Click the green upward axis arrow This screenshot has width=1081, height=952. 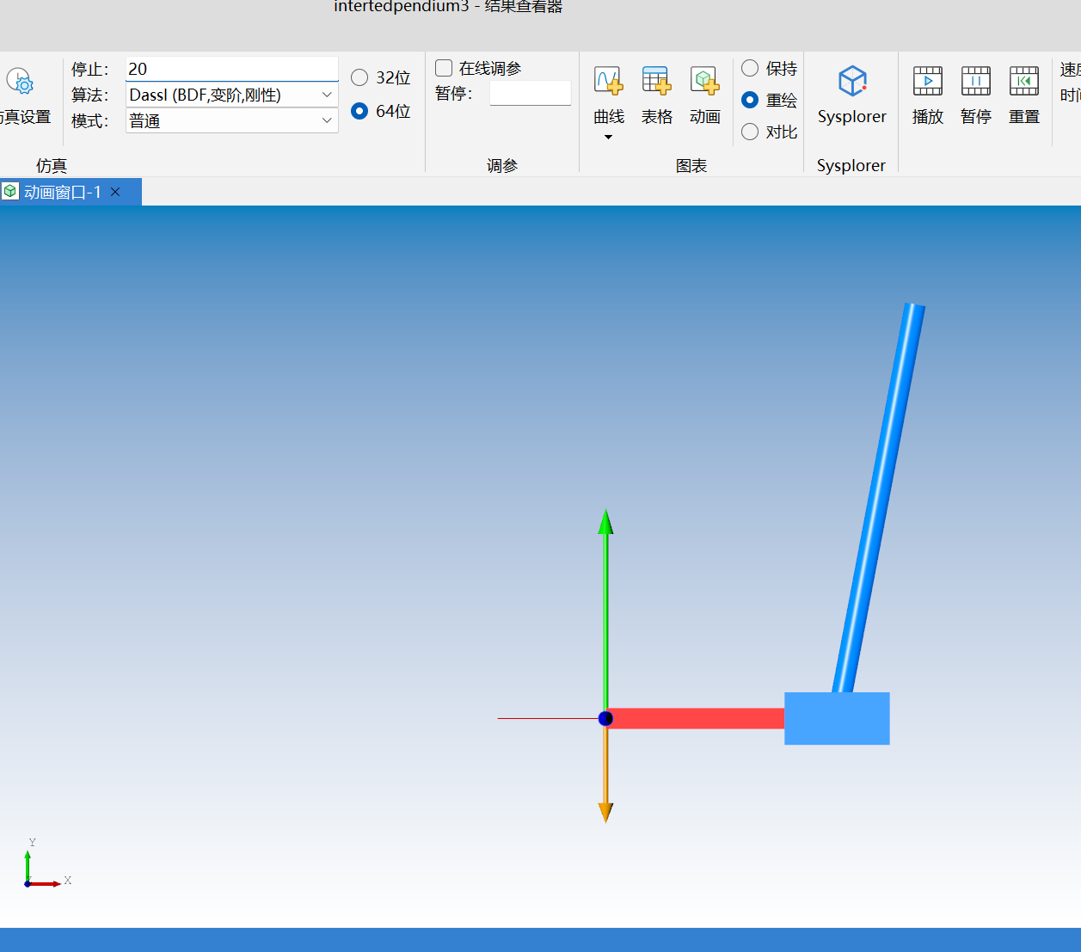(605, 611)
